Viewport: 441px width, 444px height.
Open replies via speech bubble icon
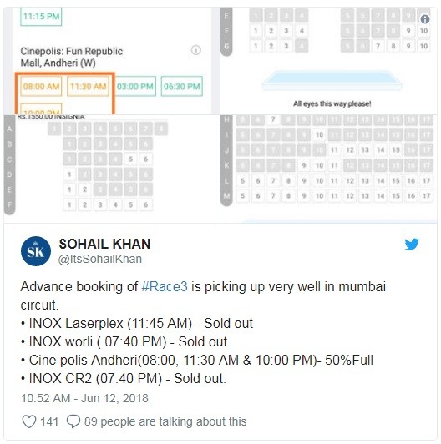pos(73,421)
